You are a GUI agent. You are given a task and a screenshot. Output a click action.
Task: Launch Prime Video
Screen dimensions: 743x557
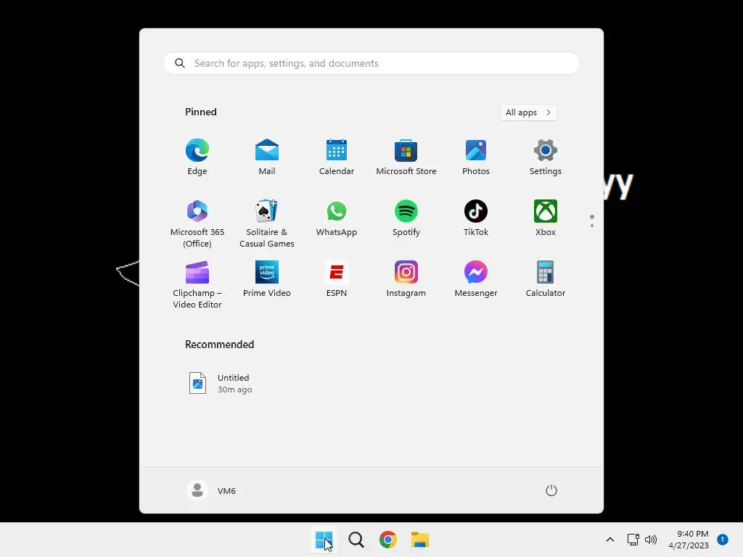coord(267,279)
